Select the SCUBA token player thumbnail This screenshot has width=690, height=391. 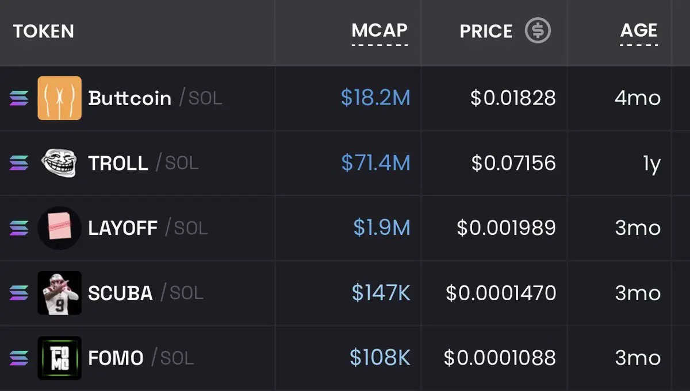pos(59,293)
